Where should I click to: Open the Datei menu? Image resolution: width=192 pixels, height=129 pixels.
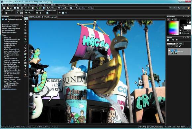[x=4, y=5]
